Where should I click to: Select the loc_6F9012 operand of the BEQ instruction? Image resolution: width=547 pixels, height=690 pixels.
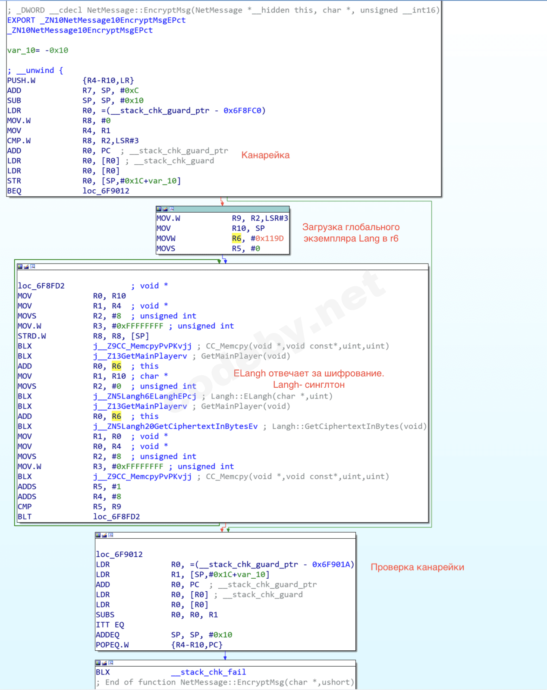pyautogui.click(x=106, y=191)
